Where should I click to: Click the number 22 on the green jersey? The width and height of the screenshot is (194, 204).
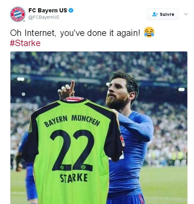point(72,150)
